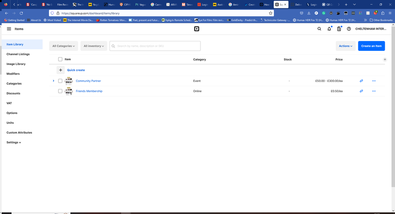Select the Community Partner checkbox
Screen dimensions: 395x214
point(60,81)
